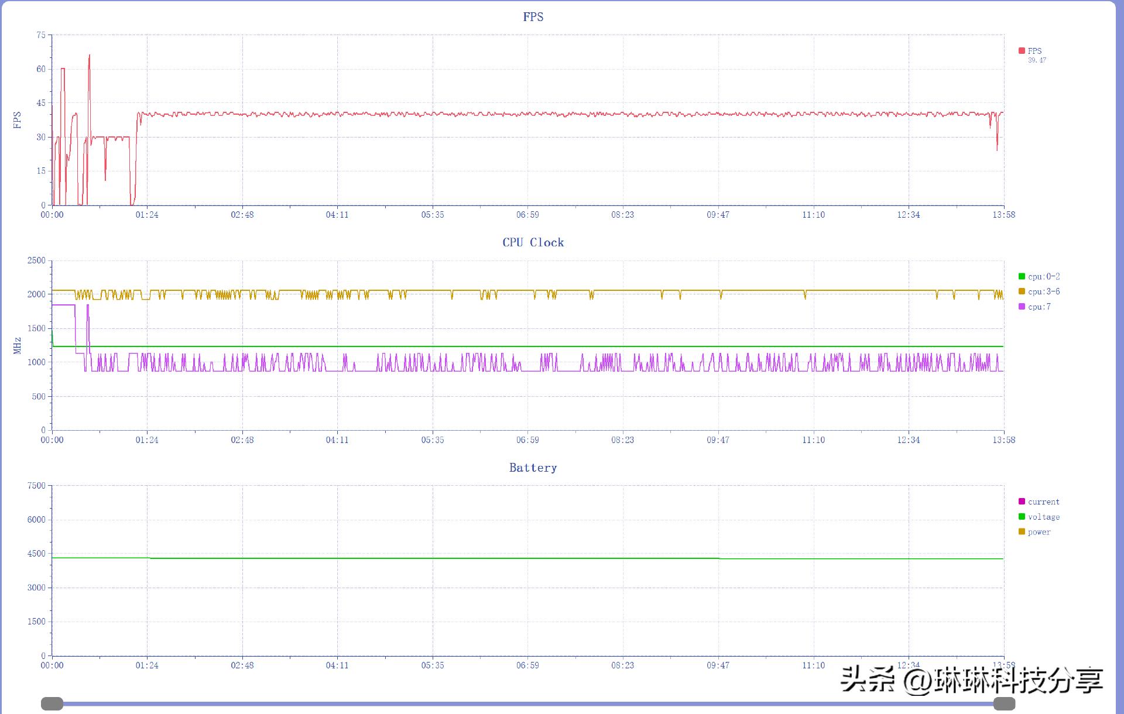
Task: Select the cpu:7 legend icon
Action: coord(1022,306)
